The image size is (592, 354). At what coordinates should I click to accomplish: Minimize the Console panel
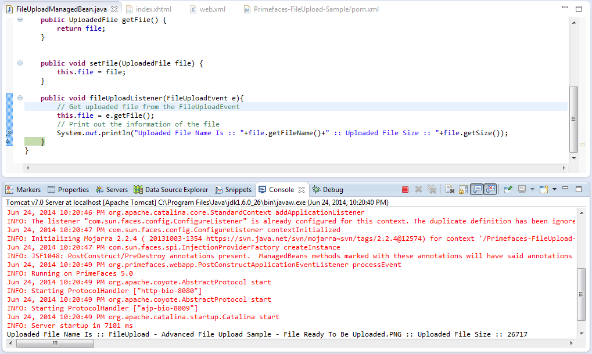pos(566,189)
